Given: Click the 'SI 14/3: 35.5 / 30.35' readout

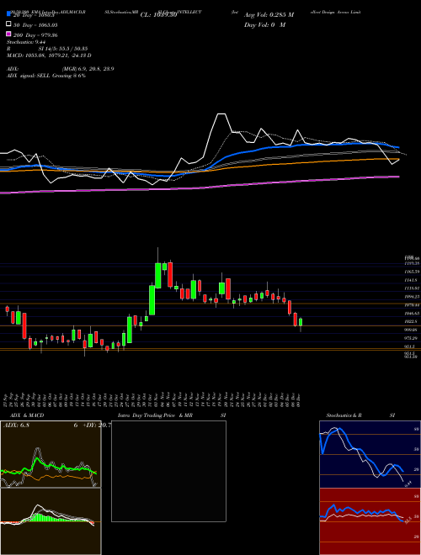Looking at the screenshot, I should 63,49.
